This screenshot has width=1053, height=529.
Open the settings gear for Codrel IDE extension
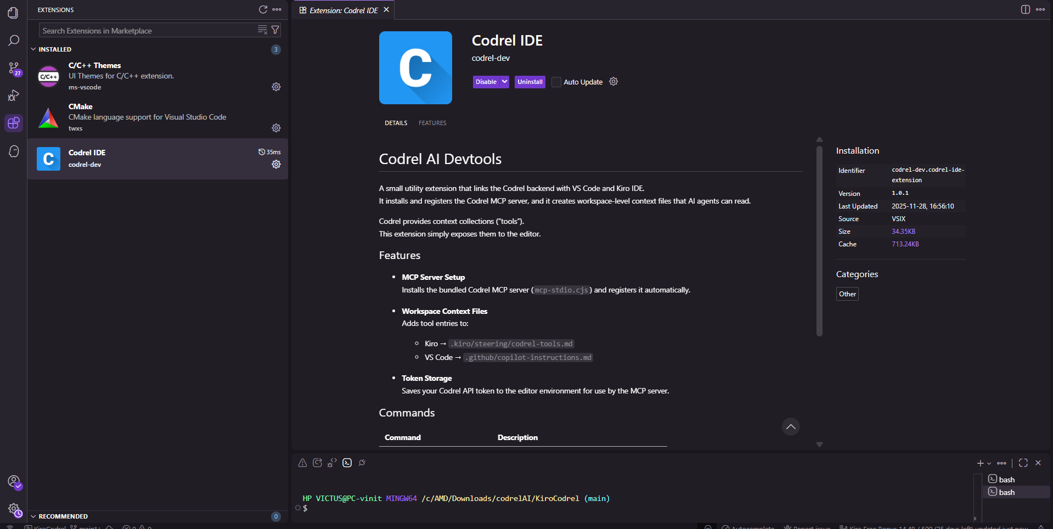(x=276, y=164)
